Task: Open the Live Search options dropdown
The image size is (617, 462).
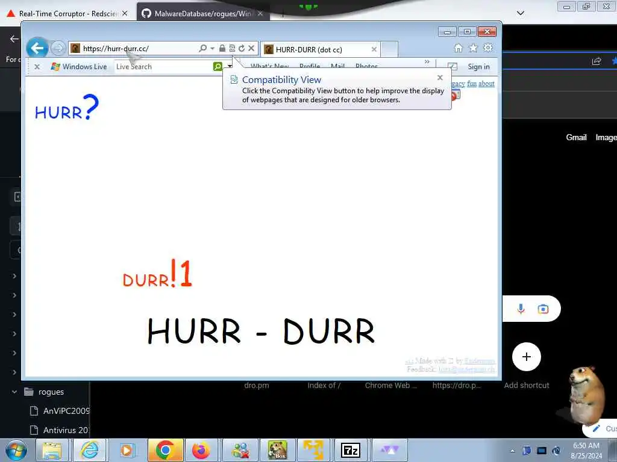Action: (230, 66)
